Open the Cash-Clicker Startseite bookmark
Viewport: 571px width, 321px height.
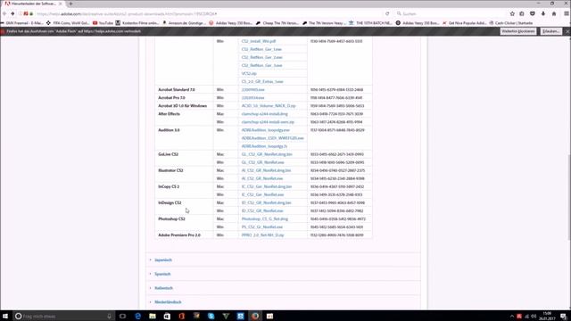(x=511, y=23)
